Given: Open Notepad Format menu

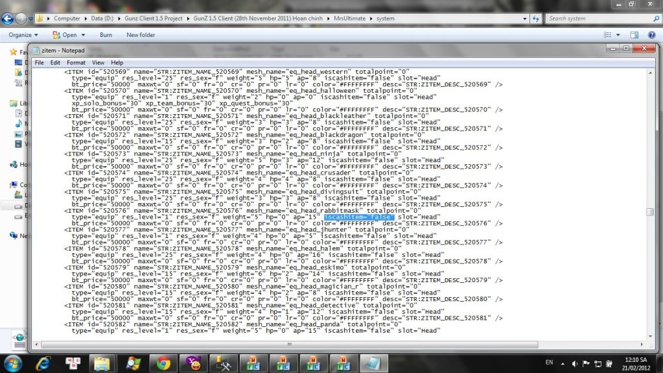Looking at the screenshot, I should 76,62.
